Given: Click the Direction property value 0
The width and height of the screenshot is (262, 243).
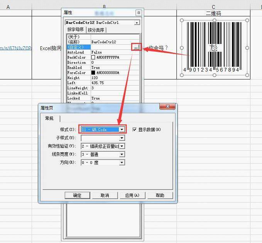Looking at the screenshot, I should pos(92,62).
